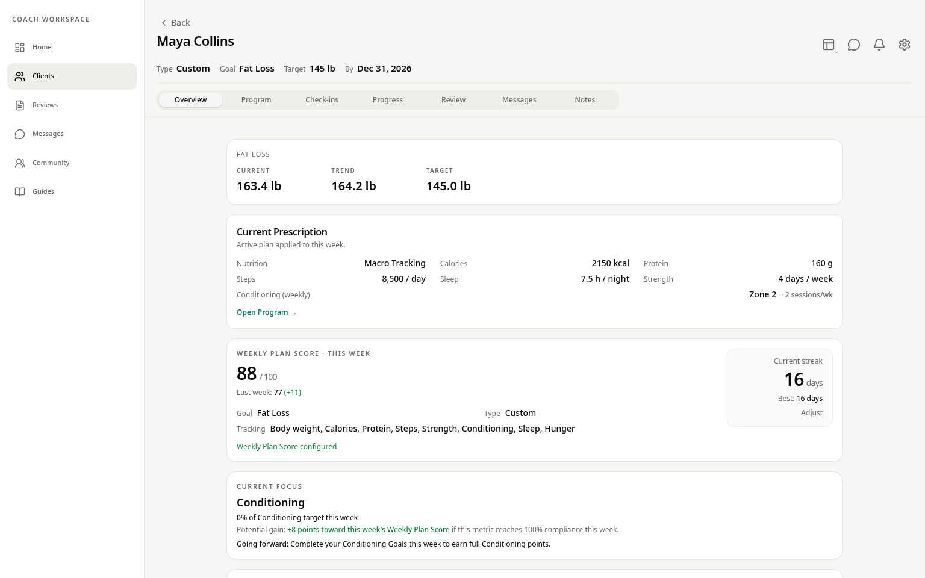Image resolution: width=925 pixels, height=578 pixels.
Task: Click the 88 weekly plan score
Action: click(x=246, y=373)
